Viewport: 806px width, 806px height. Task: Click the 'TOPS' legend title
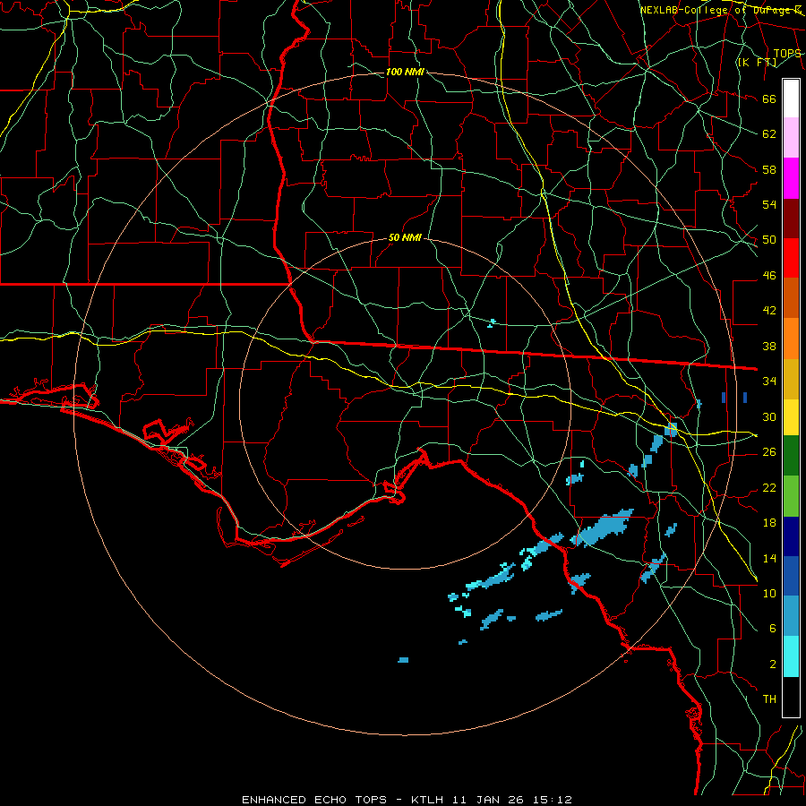pyautogui.click(x=787, y=54)
